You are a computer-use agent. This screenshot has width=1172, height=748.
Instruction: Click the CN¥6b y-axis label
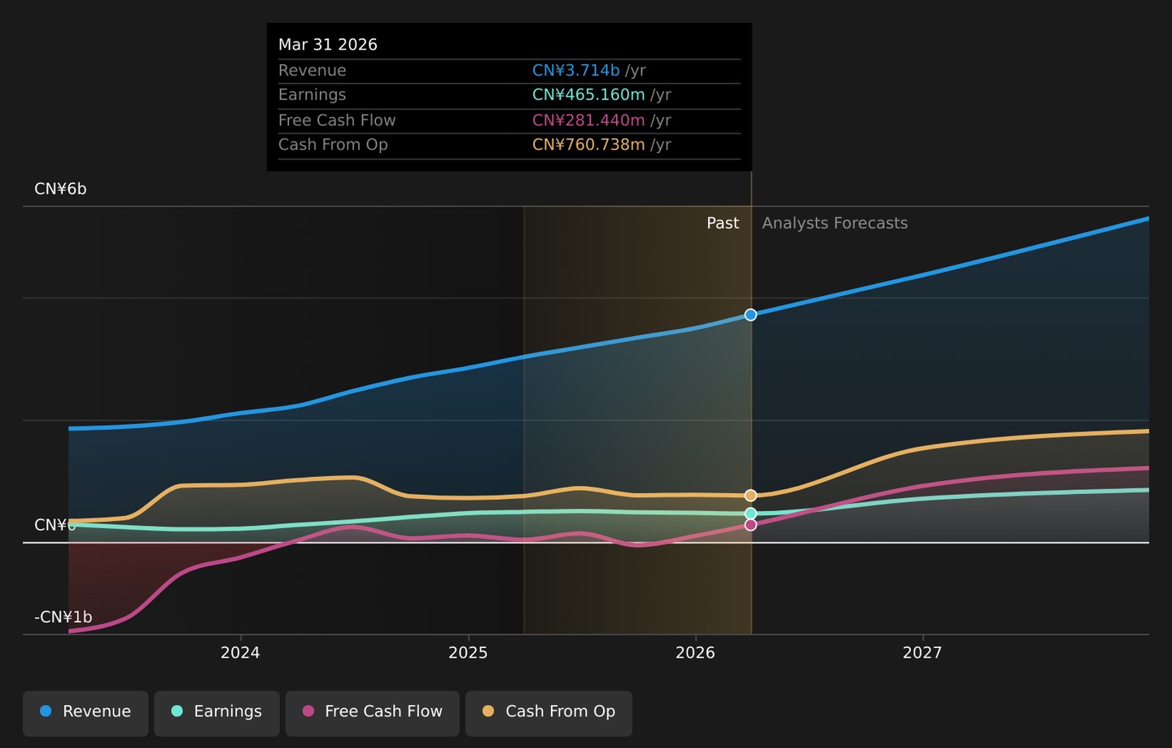pyautogui.click(x=60, y=189)
